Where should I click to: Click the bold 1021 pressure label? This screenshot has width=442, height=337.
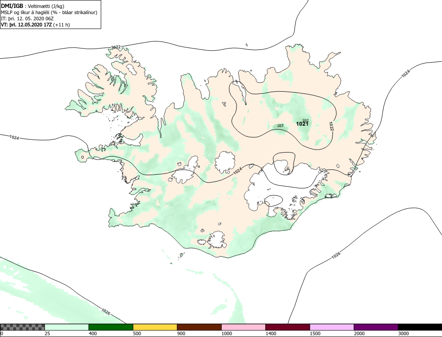click(x=302, y=124)
